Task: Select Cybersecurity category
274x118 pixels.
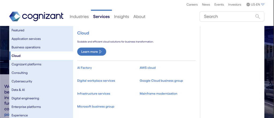Action: pos(41,81)
